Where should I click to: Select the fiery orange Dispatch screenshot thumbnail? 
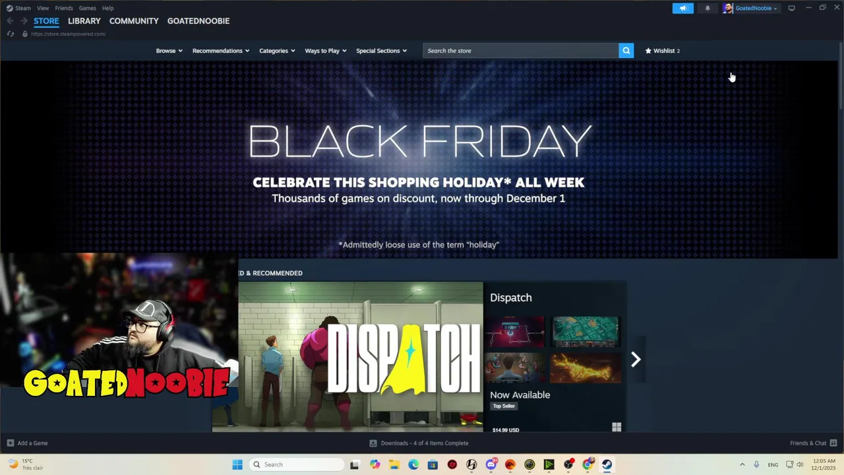point(586,367)
